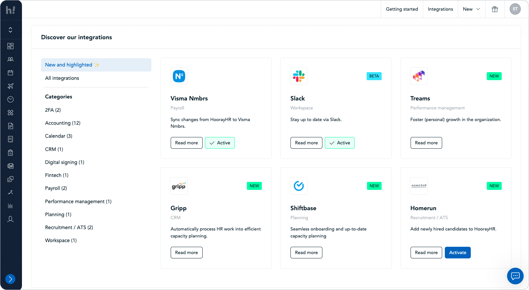
Task: Filter by Accounting (12) category
Action: pyautogui.click(x=63, y=123)
